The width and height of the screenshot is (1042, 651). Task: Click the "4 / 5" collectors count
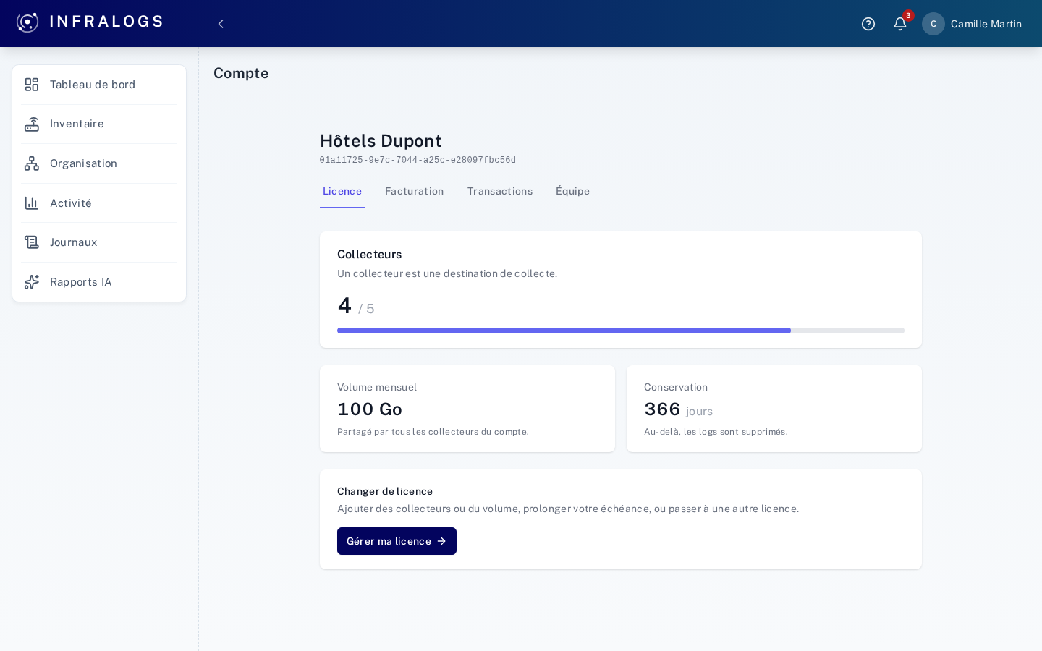[356, 306]
